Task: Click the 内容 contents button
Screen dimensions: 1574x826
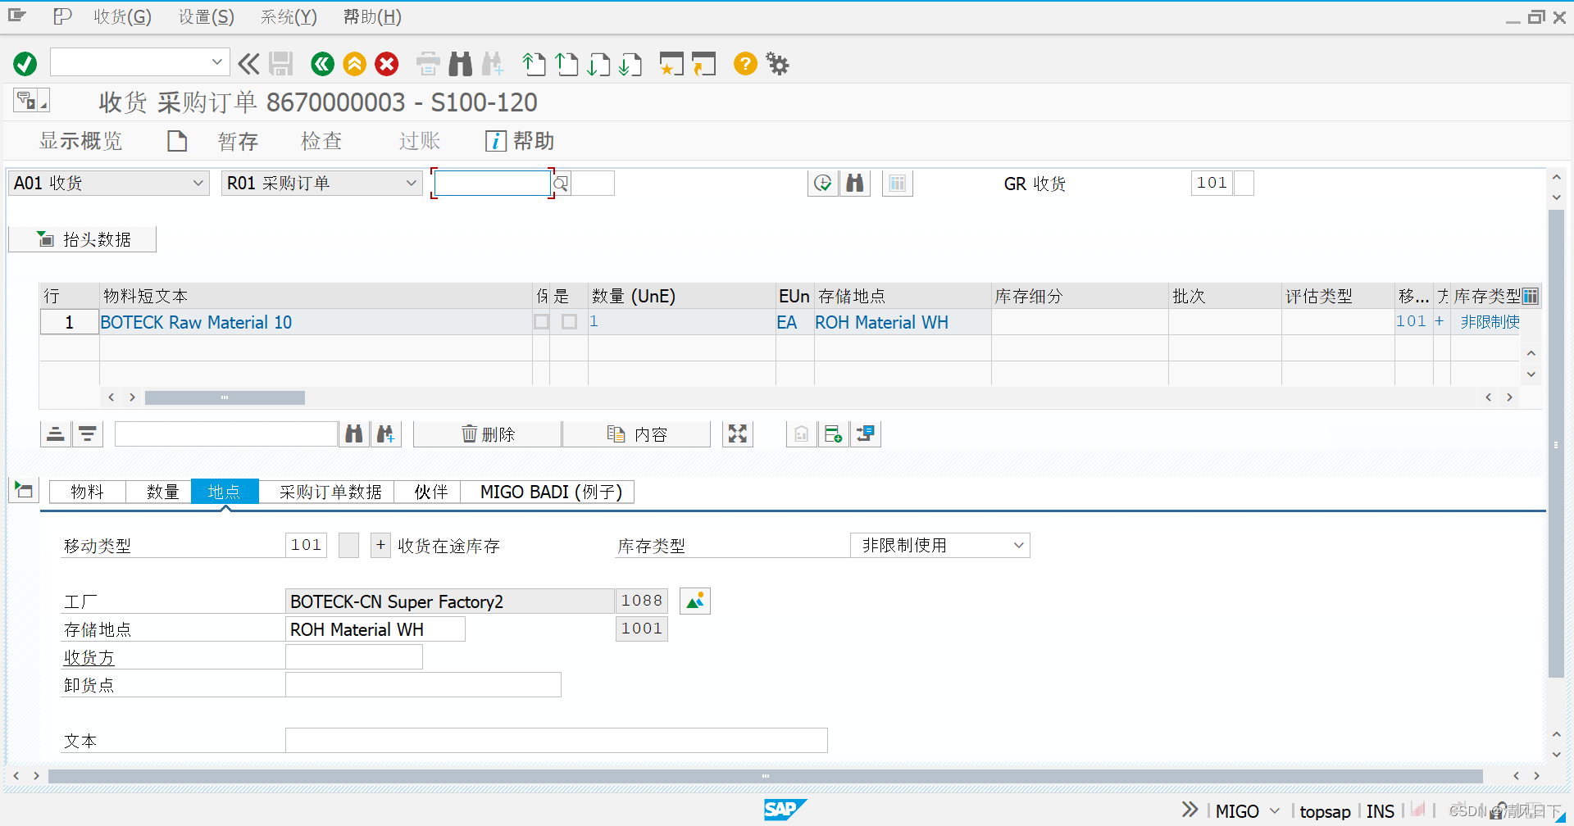Action: point(636,433)
